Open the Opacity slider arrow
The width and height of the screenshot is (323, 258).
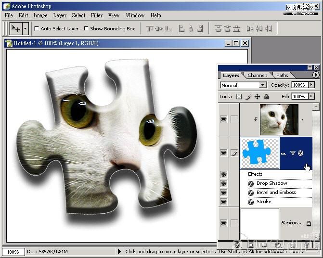[x=311, y=85]
